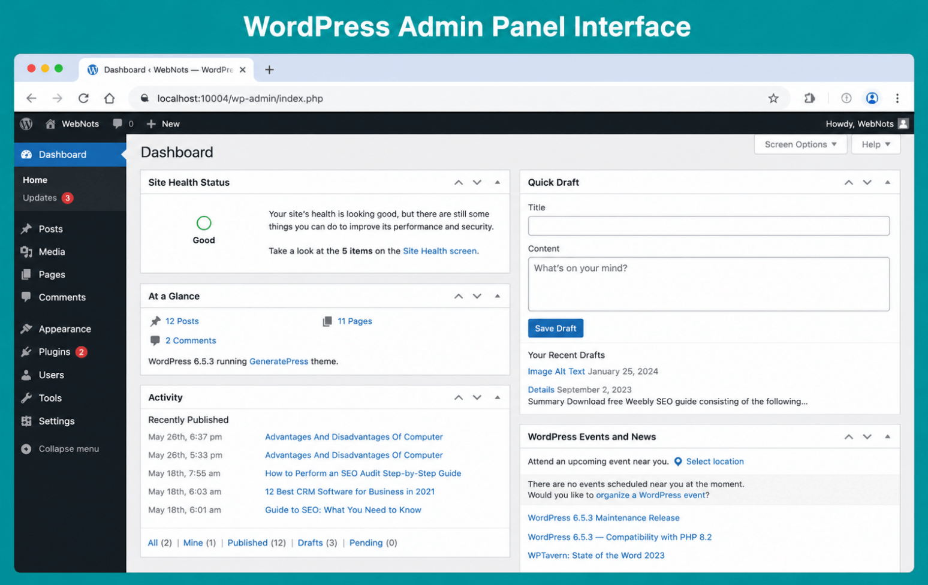Open the browser extensions puzzle icon
The height and width of the screenshot is (585, 928).
tap(810, 98)
